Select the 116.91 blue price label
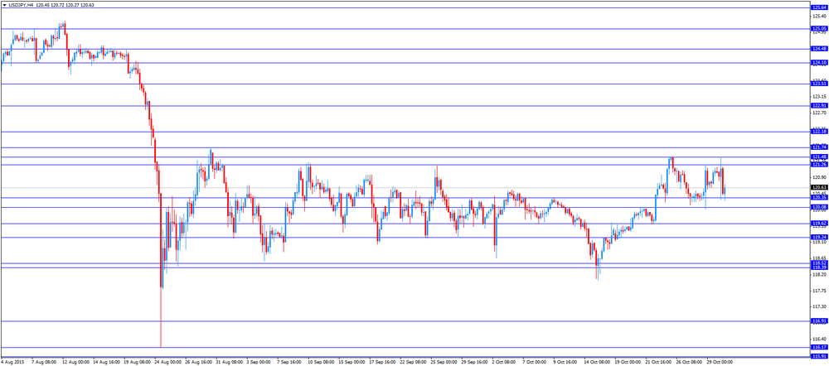This screenshot has height=366, width=829. 819,321
